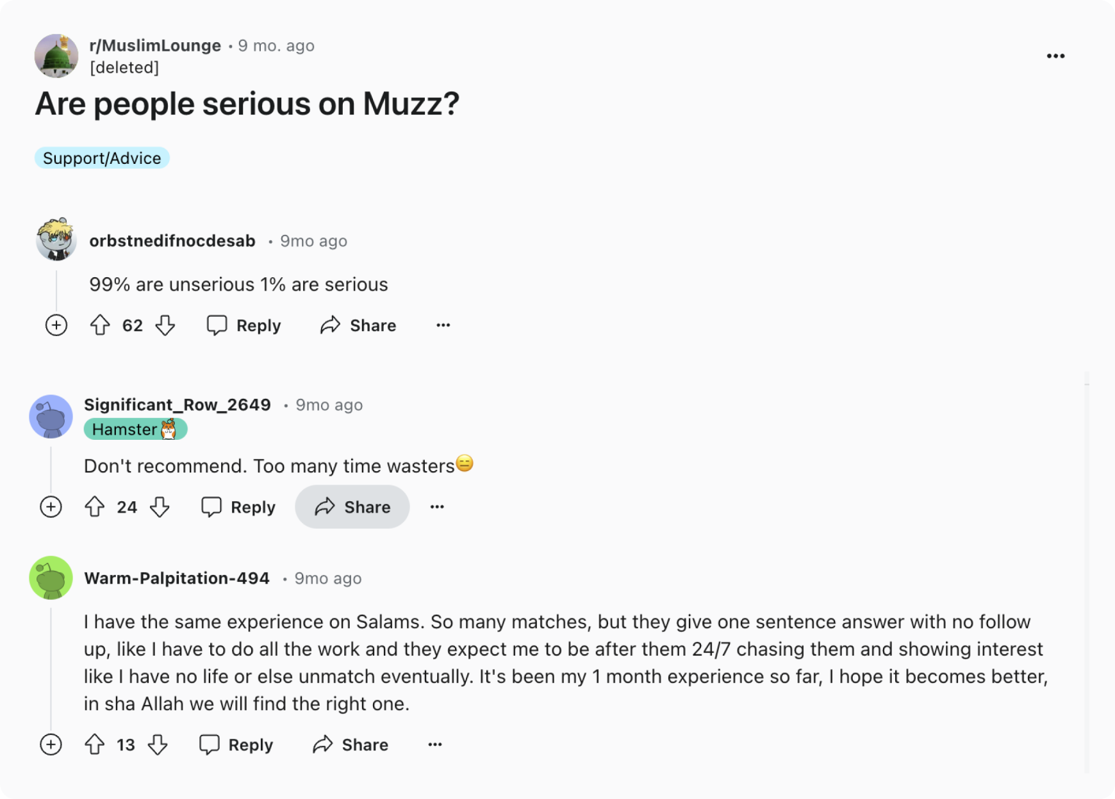Open more options on orbstnedifnocdesab's comment
This screenshot has width=1115, height=799.
point(443,325)
